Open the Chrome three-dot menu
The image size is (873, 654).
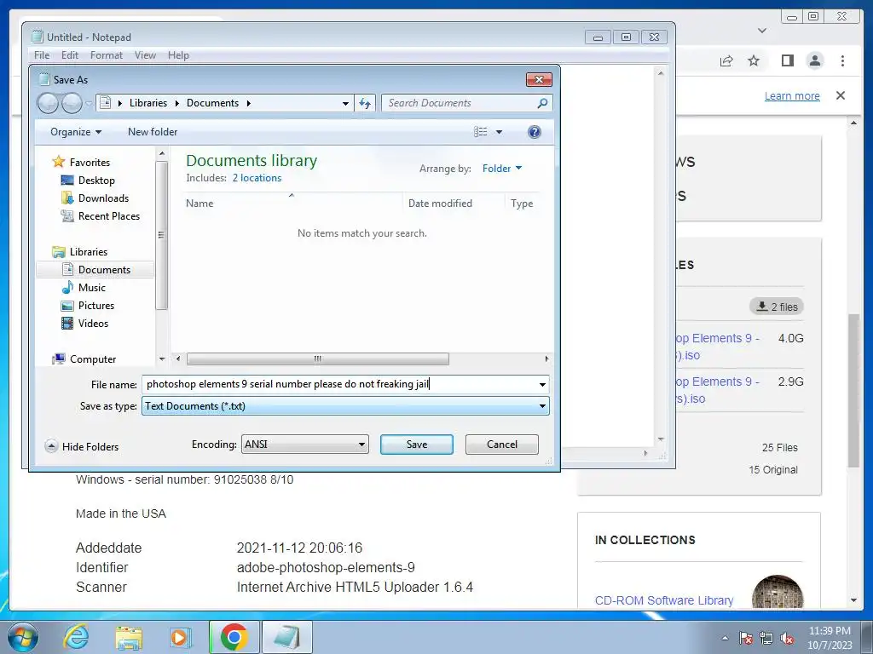[x=843, y=60]
